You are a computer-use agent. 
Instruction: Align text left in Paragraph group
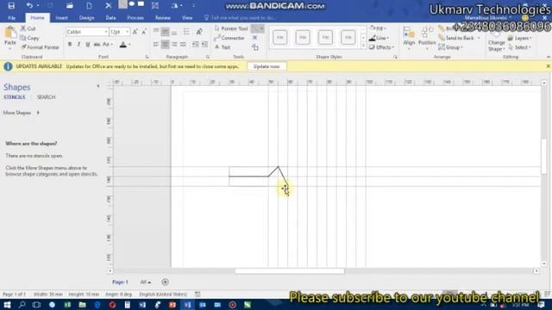156,44
